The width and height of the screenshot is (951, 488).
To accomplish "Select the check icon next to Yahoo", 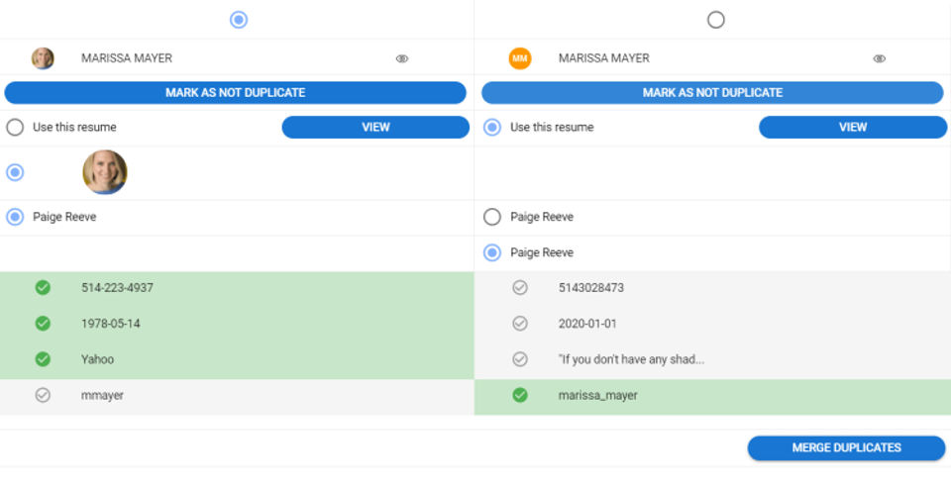I will click(x=43, y=359).
